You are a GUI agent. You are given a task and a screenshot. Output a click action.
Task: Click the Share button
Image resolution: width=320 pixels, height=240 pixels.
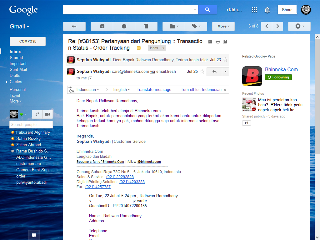click(287, 10)
